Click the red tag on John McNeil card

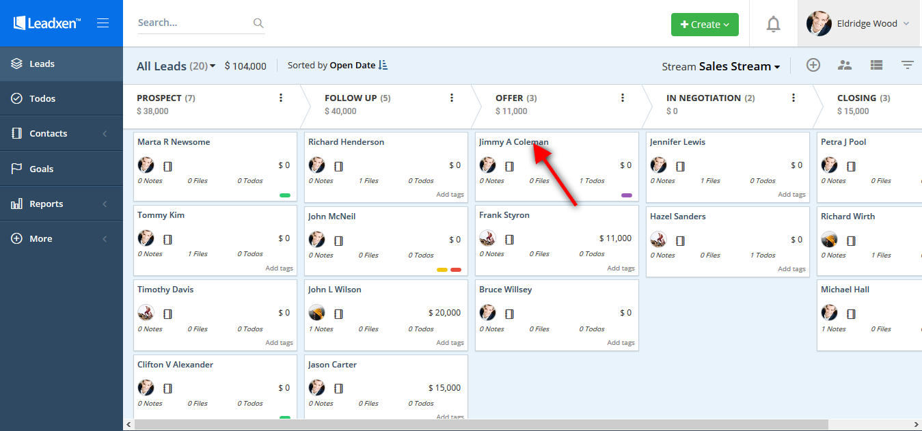[456, 270]
